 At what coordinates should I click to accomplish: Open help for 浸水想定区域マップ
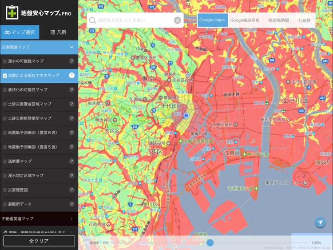pyautogui.click(x=72, y=175)
